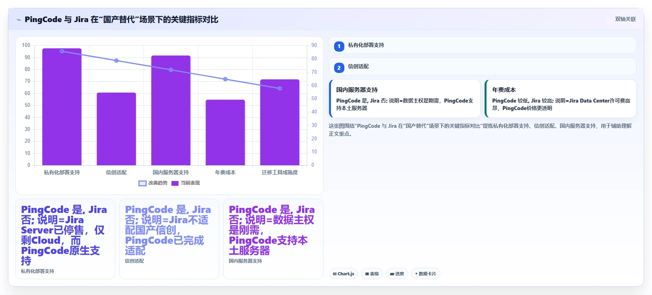Click the 表格 tag chip
The width and height of the screenshot is (652, 295).
[x=372, y=274]
